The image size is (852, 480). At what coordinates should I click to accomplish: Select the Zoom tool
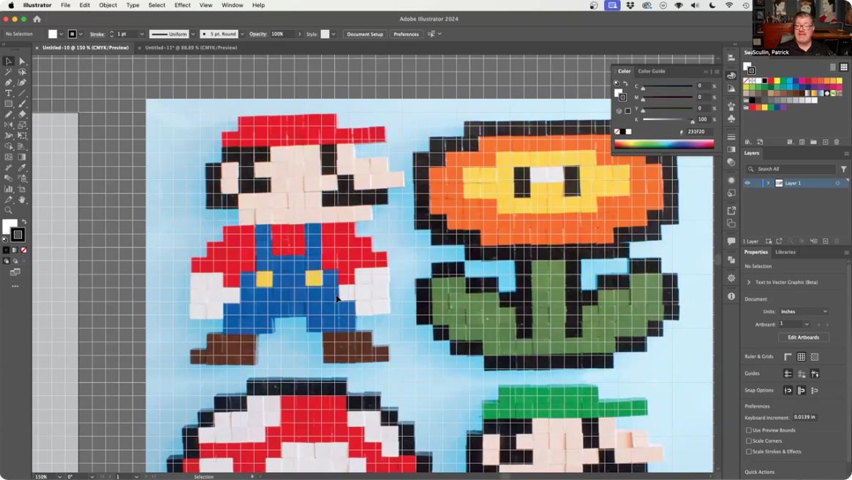tap(9, 211)
